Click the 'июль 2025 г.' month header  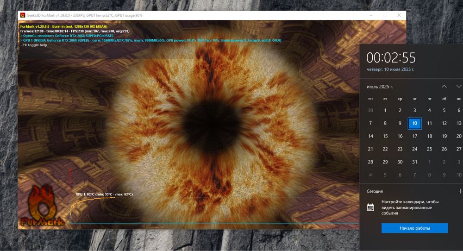[x=380, y=87]
